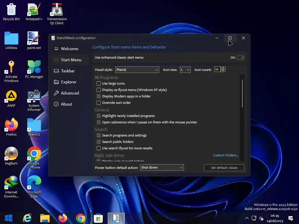Click Set default values button
The width and height of the screenshot is (299, 224).
pos(224,168)
